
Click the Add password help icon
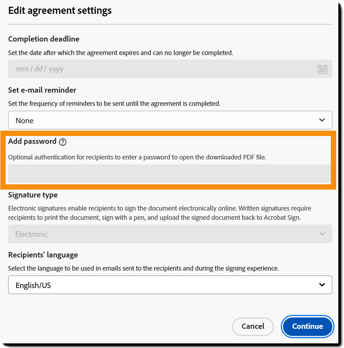[x=63, y=142]
